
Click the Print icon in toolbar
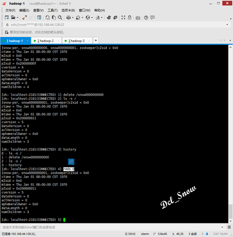69,17
